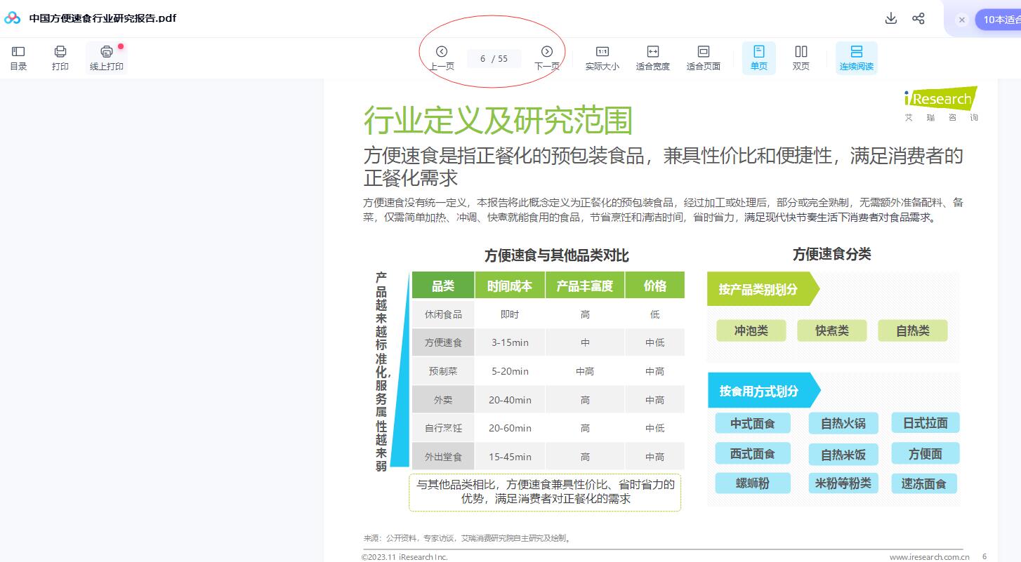Open the 目录 table of contents panel
This screenshot has height=562, width=1021.
18,58
